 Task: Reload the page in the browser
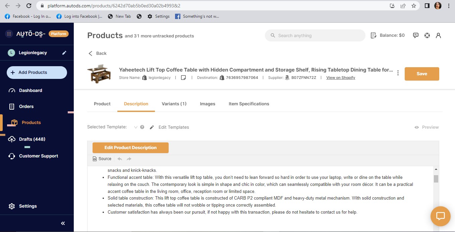point(29,6)
